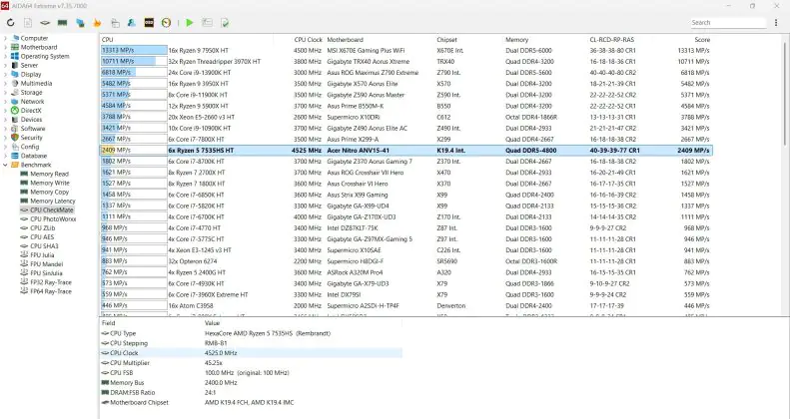Click the 13313 MP/s score bar
This screenshot has height=419, width=790.
pos(134,50)
